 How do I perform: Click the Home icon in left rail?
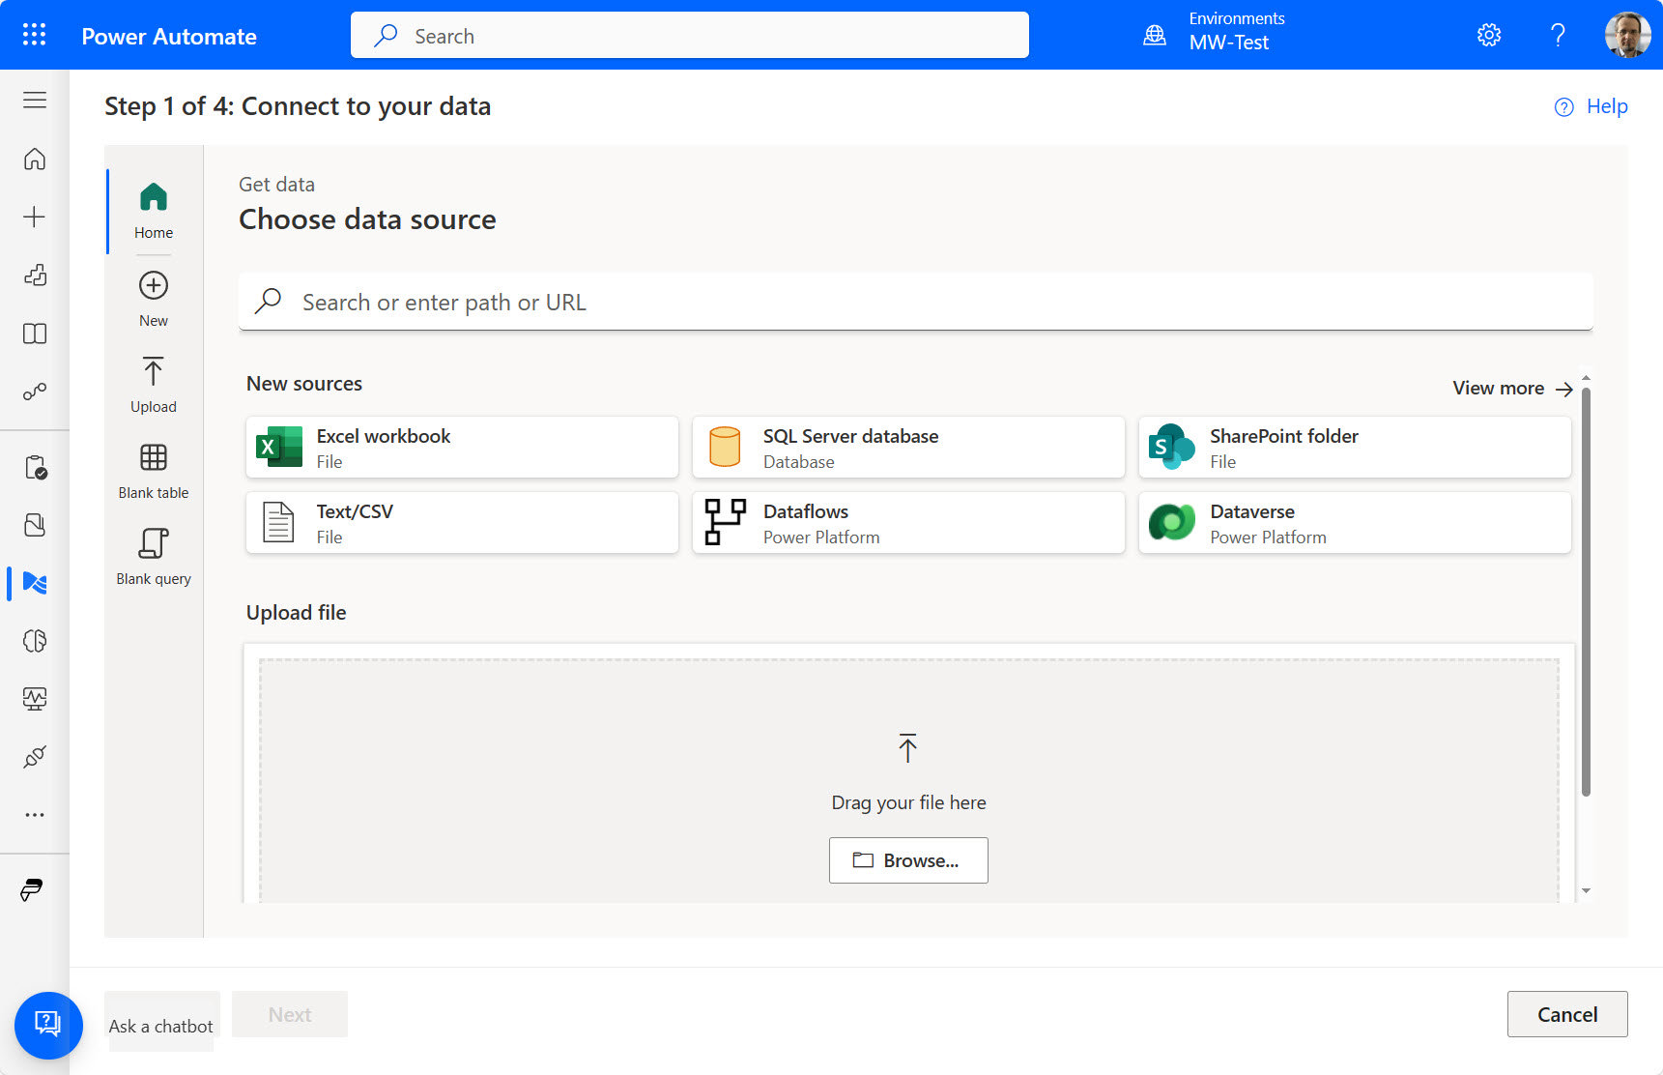[x=35, y=159]
